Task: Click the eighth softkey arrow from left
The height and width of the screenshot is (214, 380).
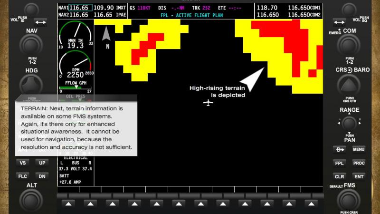Action: pos(223,204)
